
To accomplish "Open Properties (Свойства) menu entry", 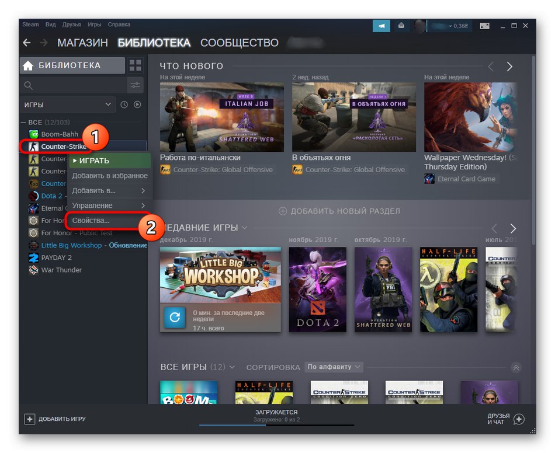I will (x=109, y=220).
